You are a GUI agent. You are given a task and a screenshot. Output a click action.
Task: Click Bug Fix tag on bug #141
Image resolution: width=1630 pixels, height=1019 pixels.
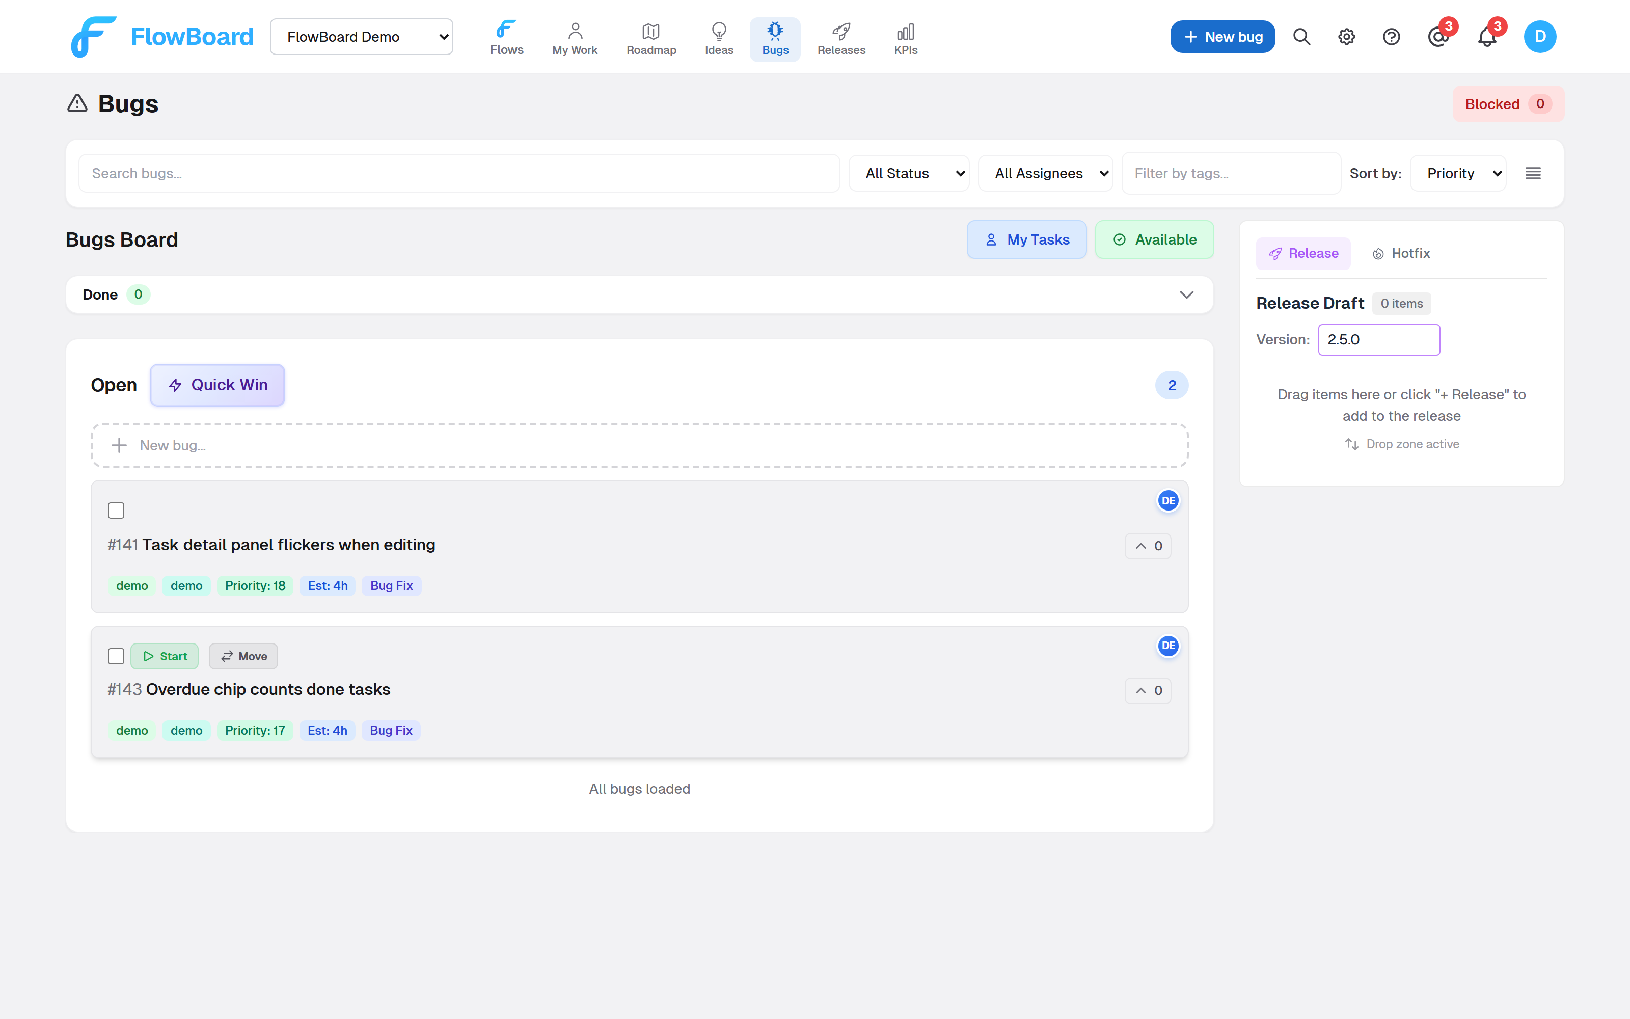pyautogui.click(x=391, y=585)
